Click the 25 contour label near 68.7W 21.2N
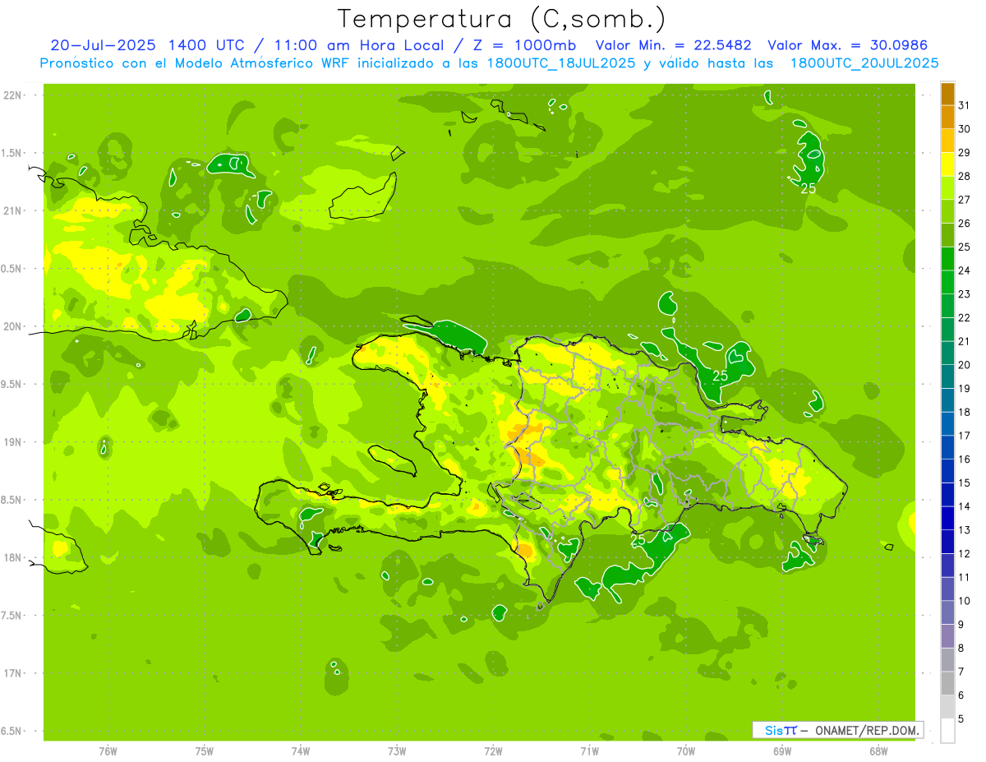This screenshot has width=986, height=762. [809, 188]
